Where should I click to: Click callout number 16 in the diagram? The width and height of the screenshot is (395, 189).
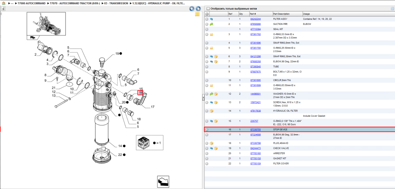[141, 93]
